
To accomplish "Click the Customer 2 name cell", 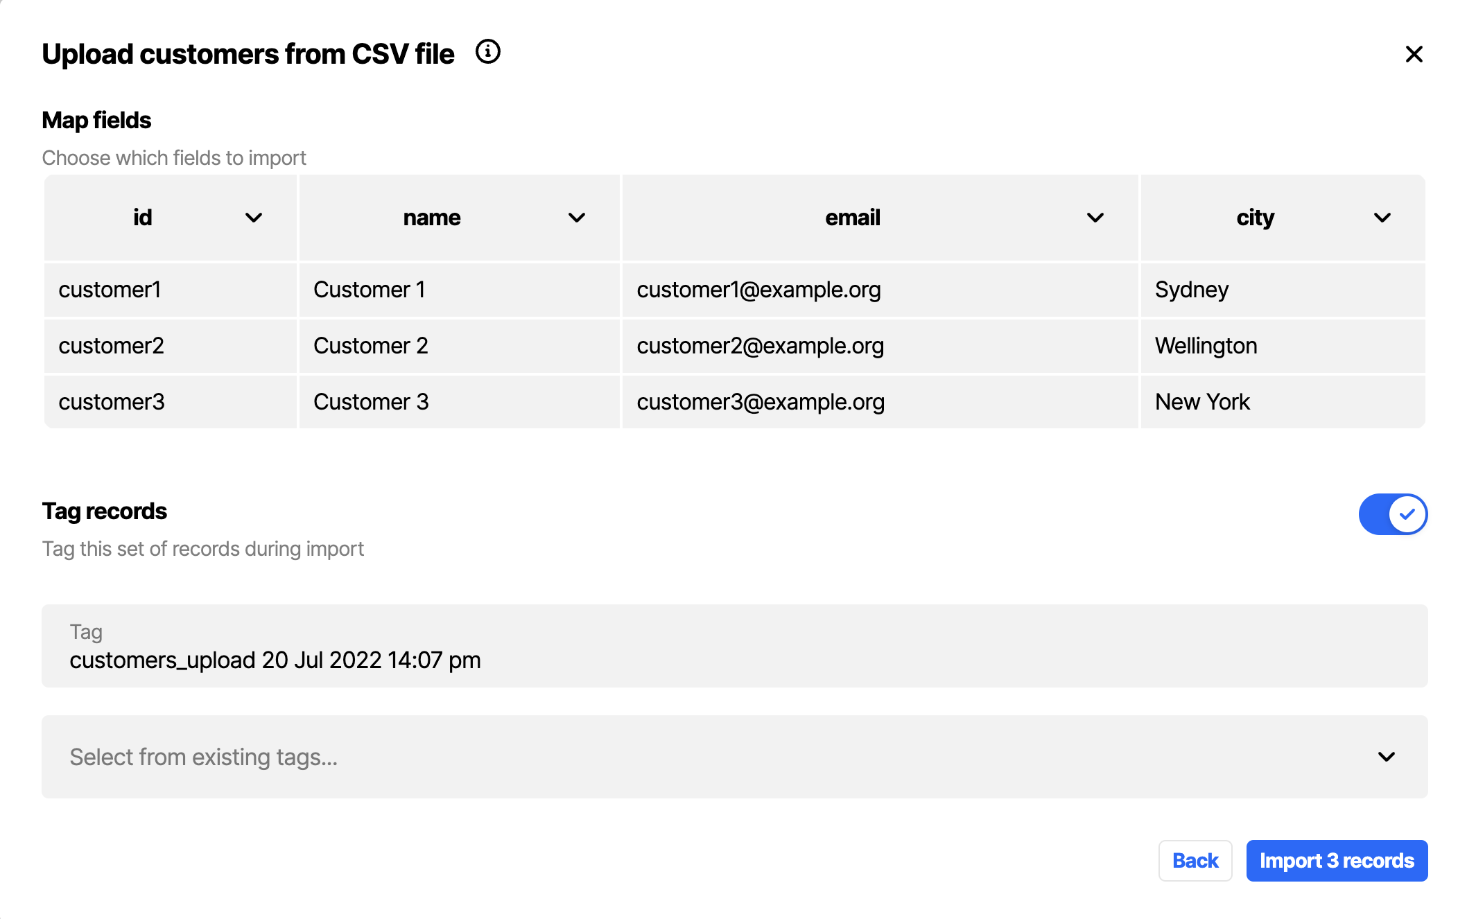I will [x=459, y=346].
